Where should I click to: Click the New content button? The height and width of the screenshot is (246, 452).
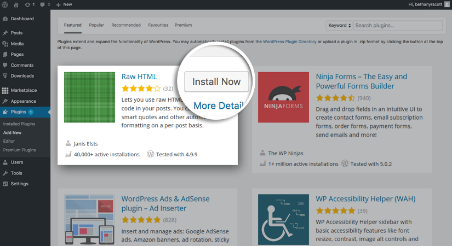(x=64, y=4)
